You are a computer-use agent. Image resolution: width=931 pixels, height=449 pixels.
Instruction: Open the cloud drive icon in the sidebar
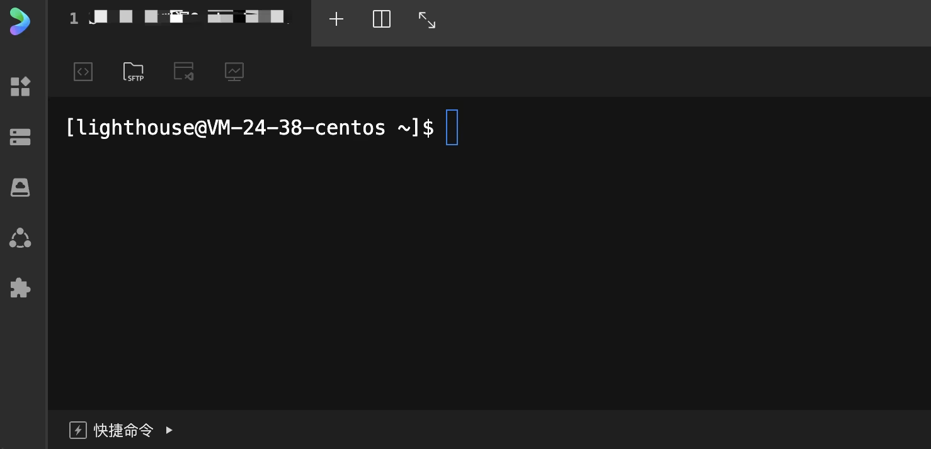[x=20, y=187]
